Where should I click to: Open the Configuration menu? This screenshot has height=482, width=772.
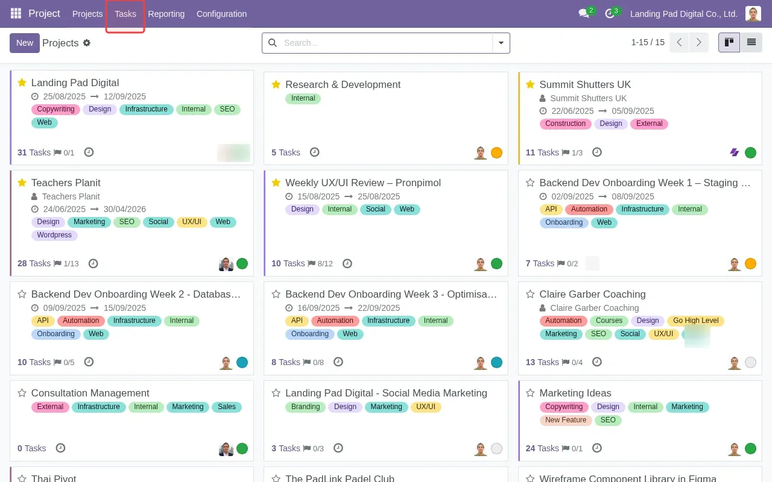click(221, 14)
